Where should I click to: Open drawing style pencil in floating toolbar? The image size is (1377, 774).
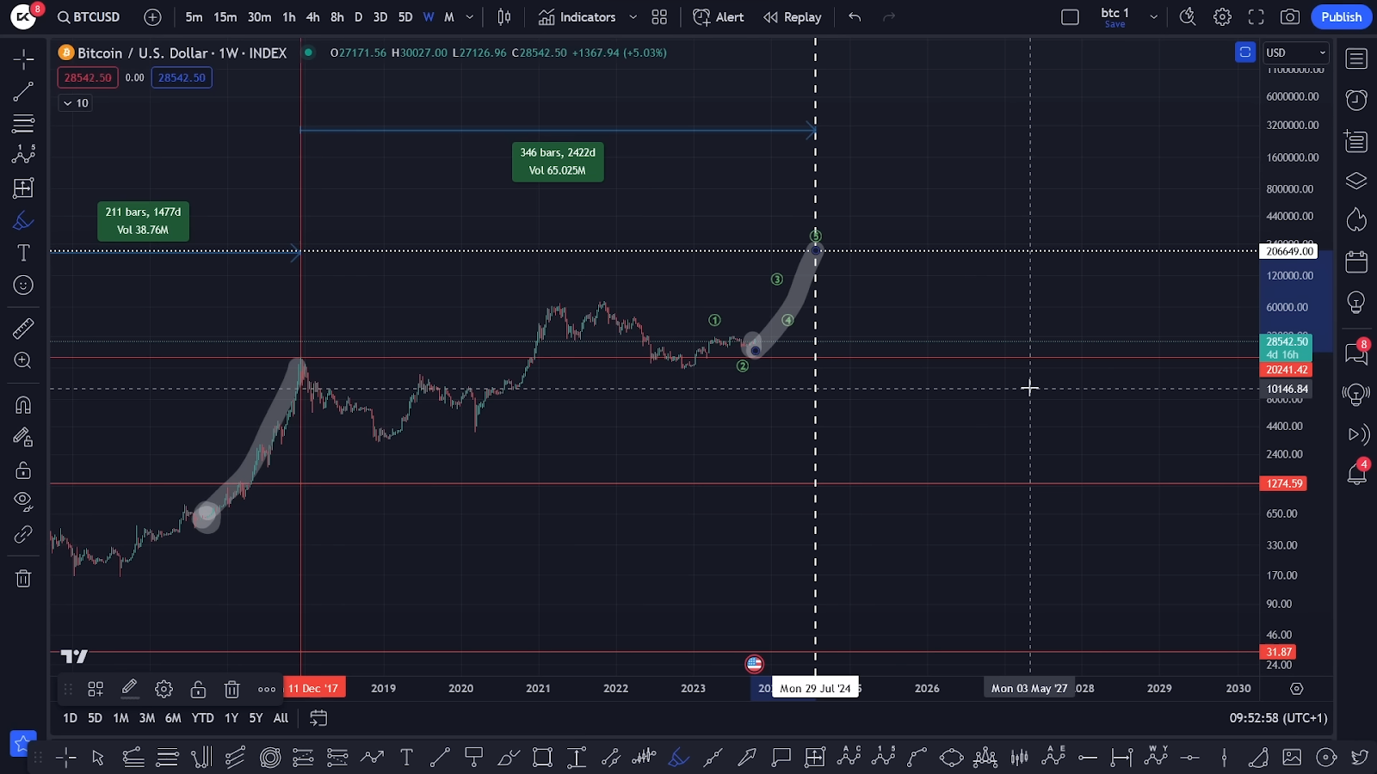(129, 688)
